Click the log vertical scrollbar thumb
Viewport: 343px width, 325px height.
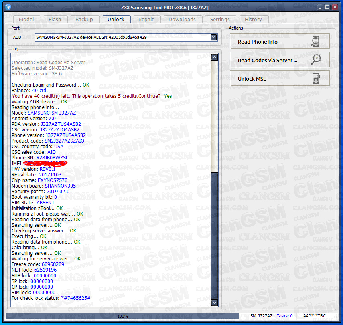pos(214,236)
